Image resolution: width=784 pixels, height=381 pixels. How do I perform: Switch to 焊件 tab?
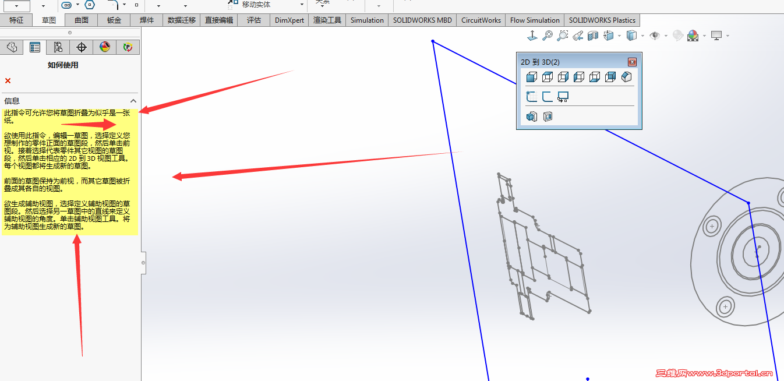pos(147,20)
